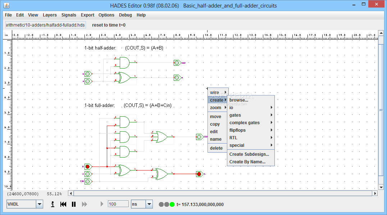Expand the RTL submenu
Viewport: 387px width, 215px height.
[251, 138]
